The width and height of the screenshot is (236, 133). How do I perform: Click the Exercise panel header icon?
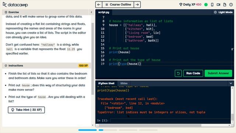6,12
